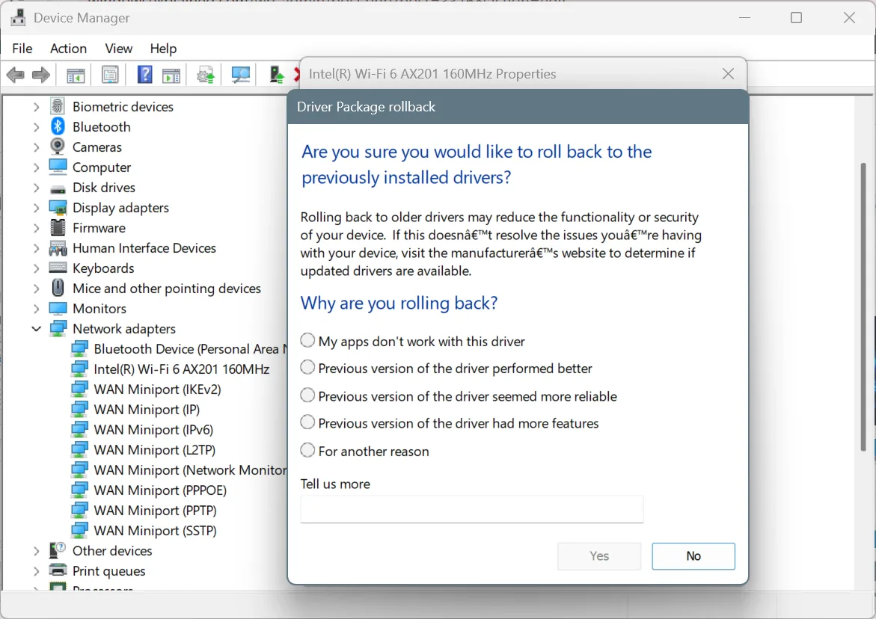Image resolution: width=876 pixels, height=619 pixels.
Task: Expand the Print queues node
Action: 37,571
